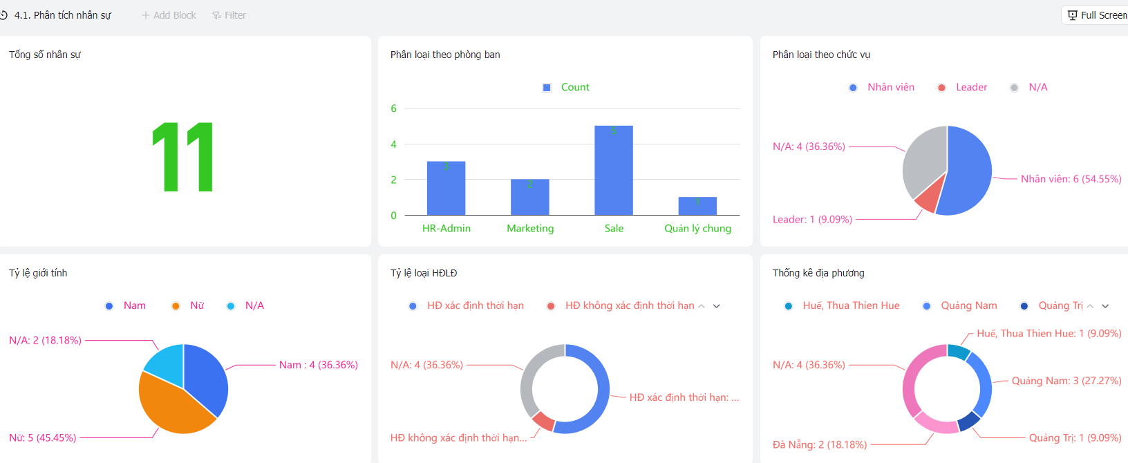
Task: Go to previous legend page in HĐLĐ chart
Action: (x=702, y=306)
